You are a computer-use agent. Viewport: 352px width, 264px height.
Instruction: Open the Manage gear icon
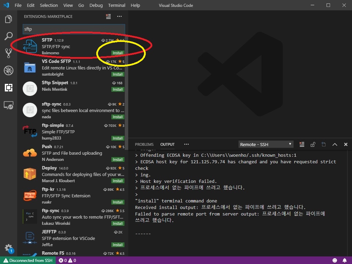coord(9,248)
